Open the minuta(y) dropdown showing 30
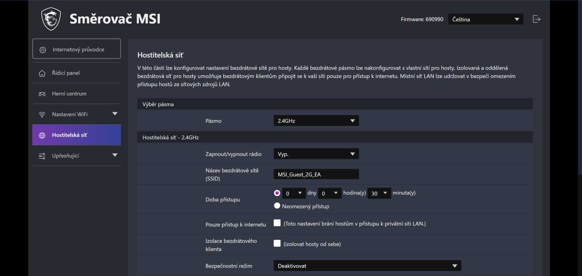 click(379, 193)
